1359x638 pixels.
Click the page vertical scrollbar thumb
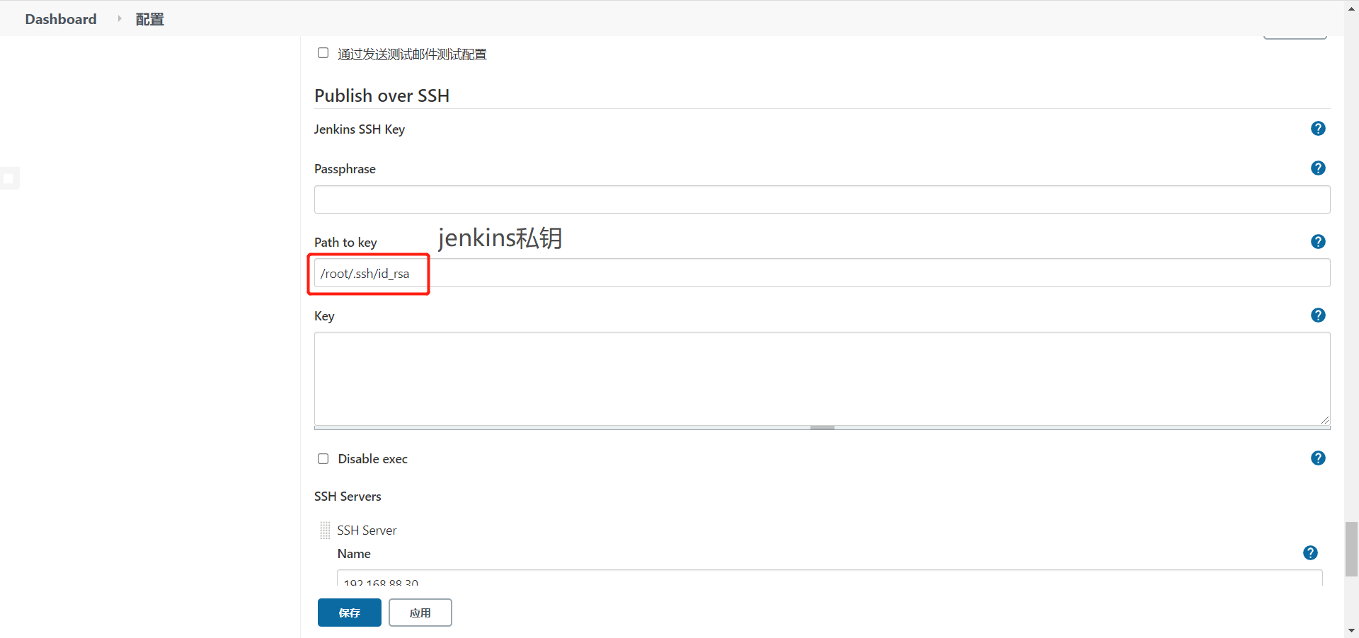point(1351,550)
